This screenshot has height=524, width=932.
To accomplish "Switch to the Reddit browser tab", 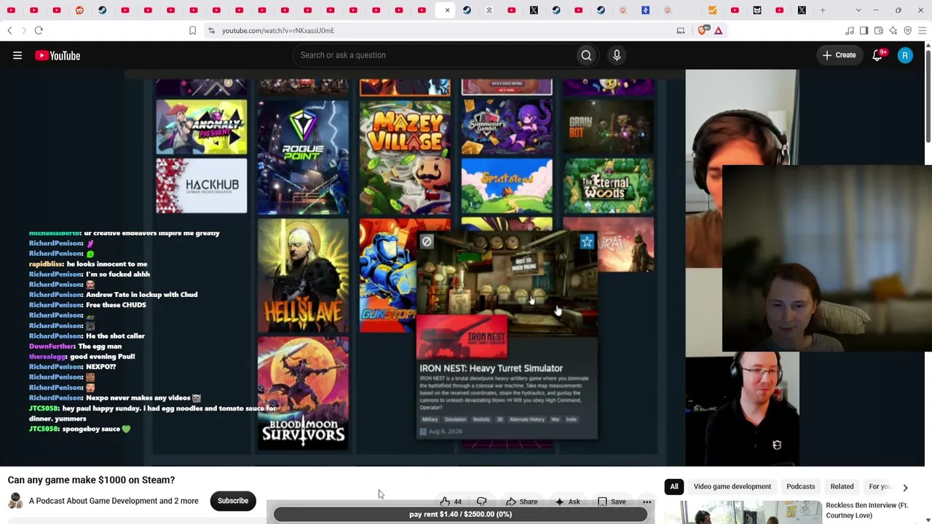I will click(x=79, y=10).
